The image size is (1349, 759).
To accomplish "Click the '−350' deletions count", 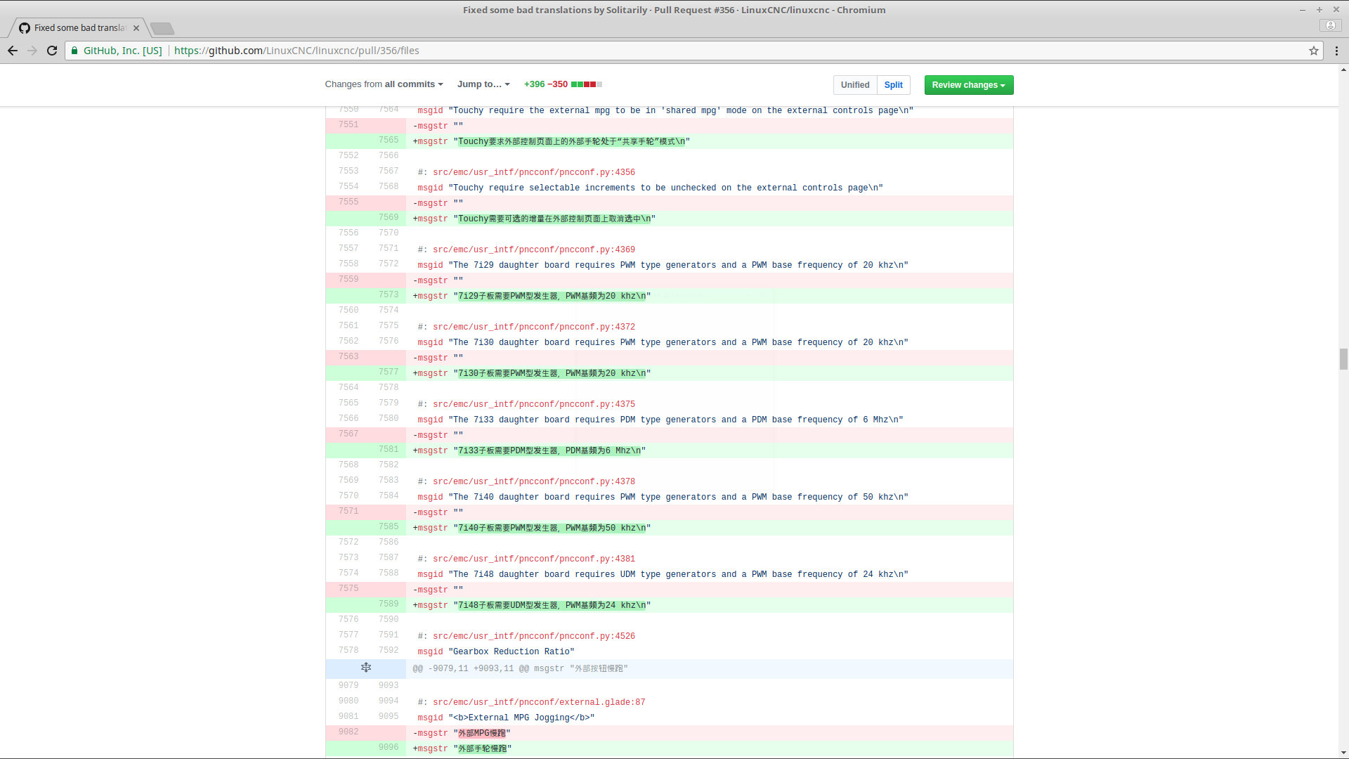I will tap(558, 84).
